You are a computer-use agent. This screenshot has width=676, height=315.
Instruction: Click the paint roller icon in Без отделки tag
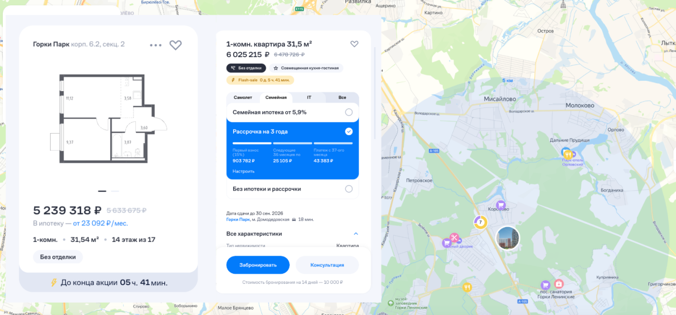click(x=233, y=68)
